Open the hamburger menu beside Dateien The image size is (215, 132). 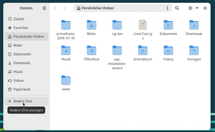click(44, 8)
